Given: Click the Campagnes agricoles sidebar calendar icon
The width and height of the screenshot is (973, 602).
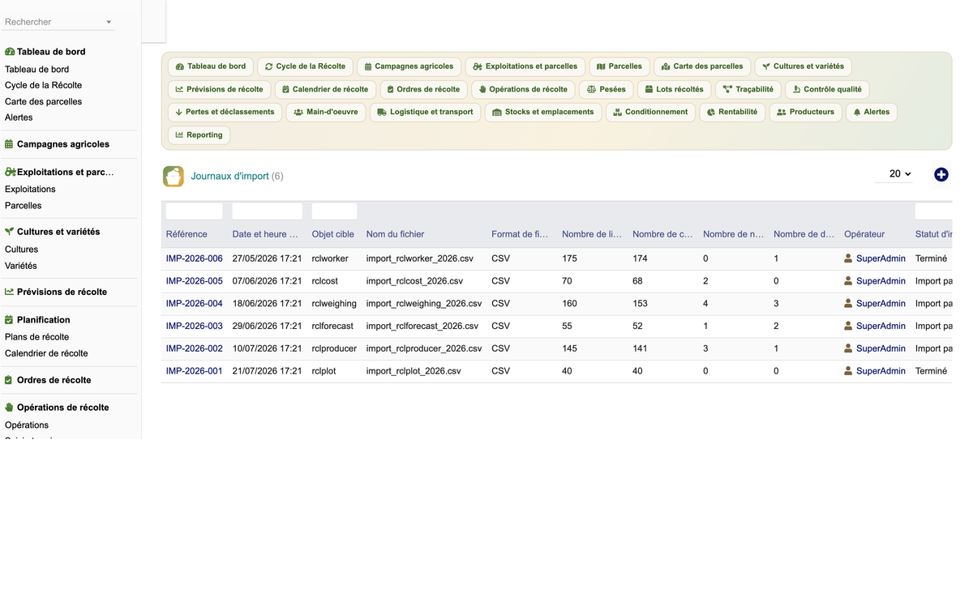Looking at the screenshot, I should [x=10, y=144].
